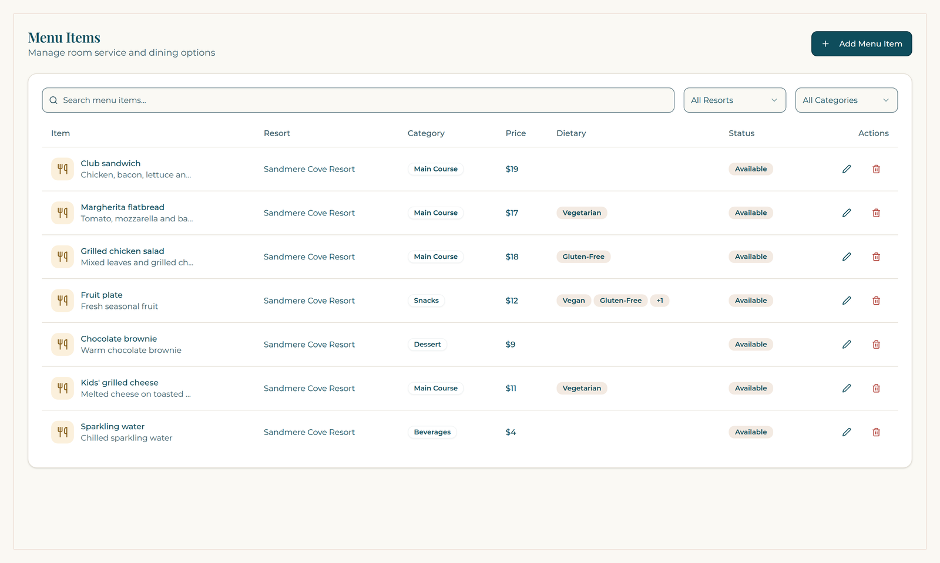Screen dimensions: 940x563
Task: Select the Margherita flatbread item name
Action: pyautogui.click(x=122, y=207)
